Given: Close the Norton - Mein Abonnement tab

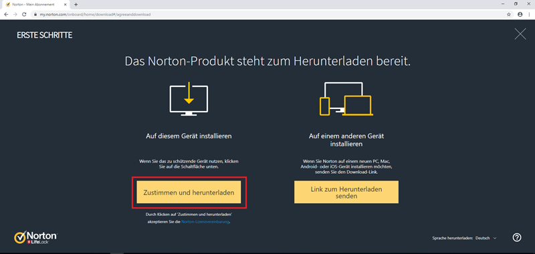Looking at the screenshot, I should pyautogui.click(x=66, y=5).
